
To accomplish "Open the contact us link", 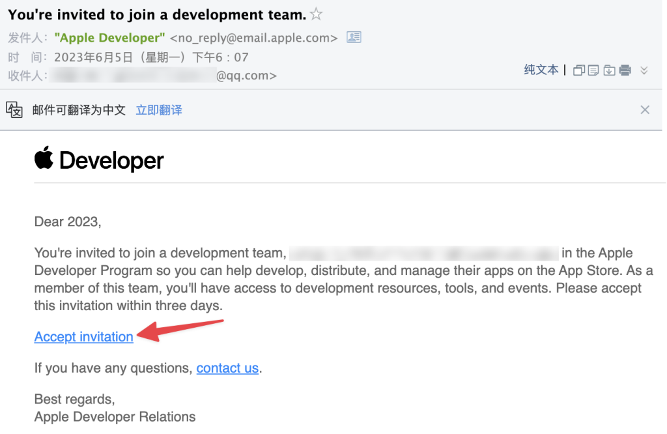I will coord(227,368).
